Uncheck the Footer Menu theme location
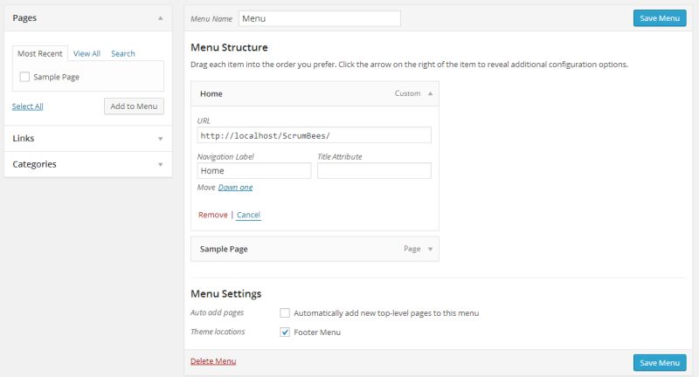Screen dimensions: 699x377 point(285,332)
